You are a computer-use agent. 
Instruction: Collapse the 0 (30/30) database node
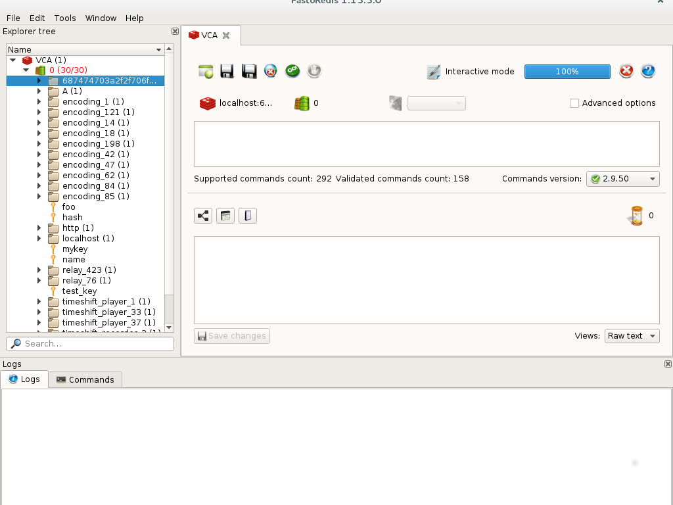(26, 70)
